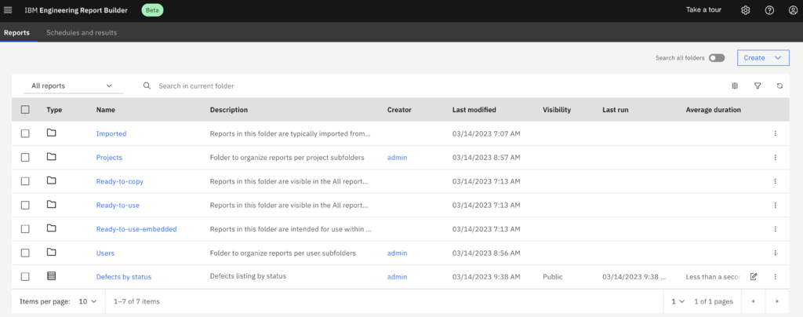The image size is (803, 317).
Task: Toggle the Search all folders switch
Action: [717, 58]
